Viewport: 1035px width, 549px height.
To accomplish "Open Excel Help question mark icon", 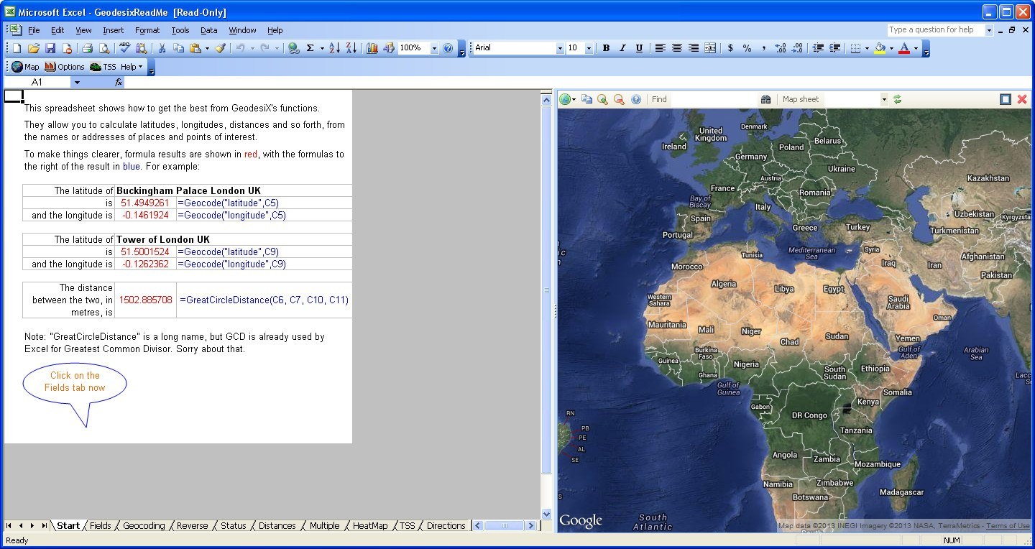I will pyautogui.click(x=448, y=48).
